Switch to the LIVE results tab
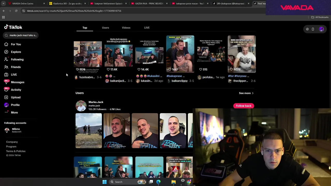The height and width of the screenshot is (186, 331). click(x=147, y=28)
